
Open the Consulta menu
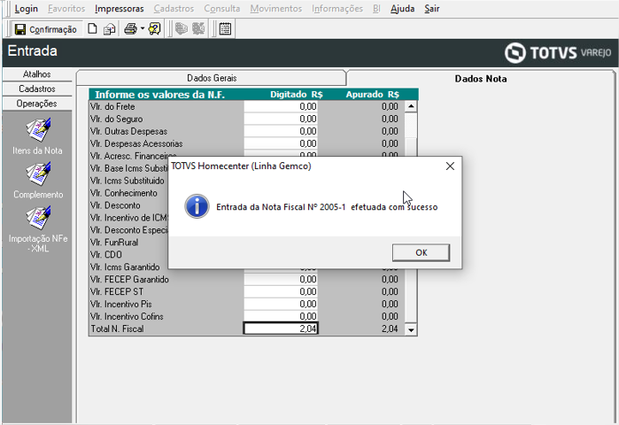tap(222, 8)
